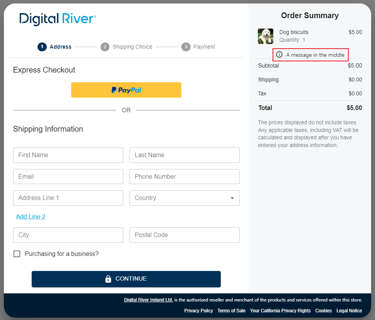The width and height of the screenshot is (375, 320).
Task: Click the step 1 Address circle icon
Action: click(x=42, y=47)
